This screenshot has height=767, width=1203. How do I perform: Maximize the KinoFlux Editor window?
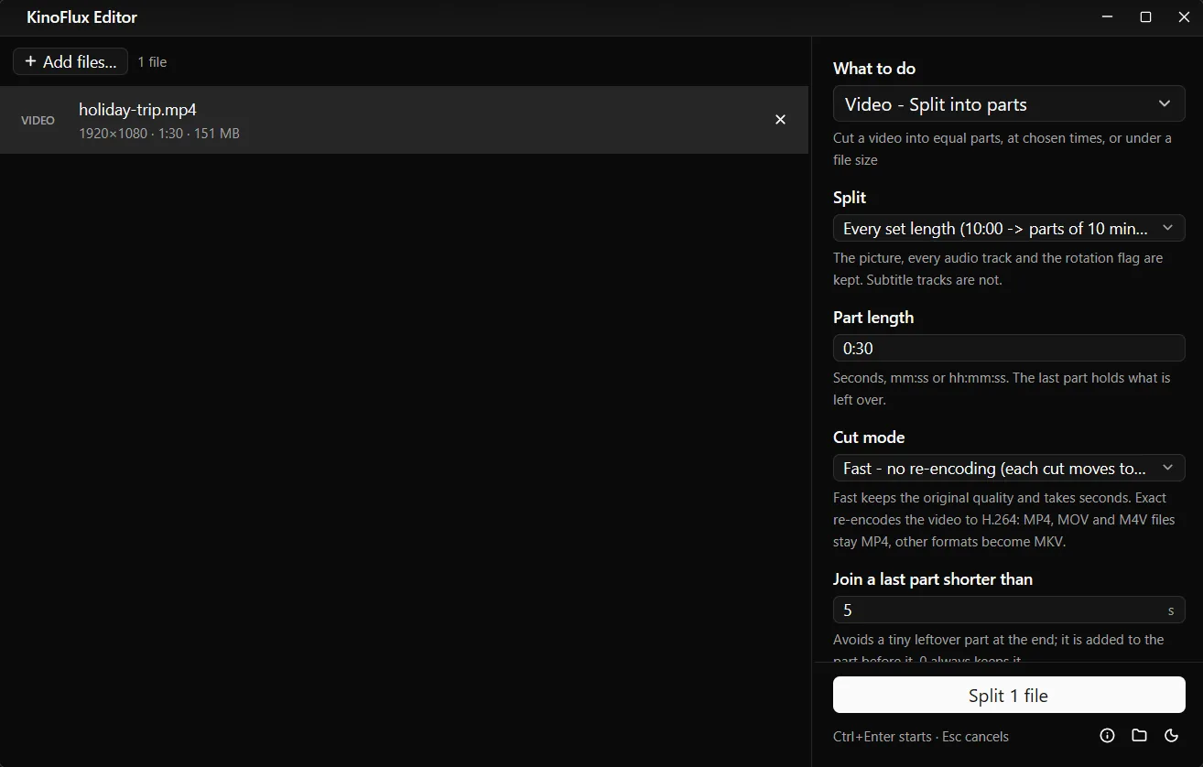(x=1145, y=17)
